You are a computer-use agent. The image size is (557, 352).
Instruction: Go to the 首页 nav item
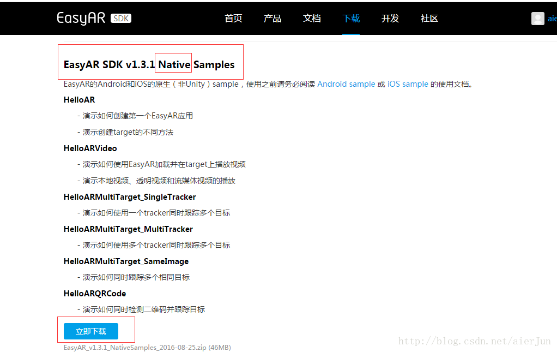pyautogui.click(x=233, y=19)
